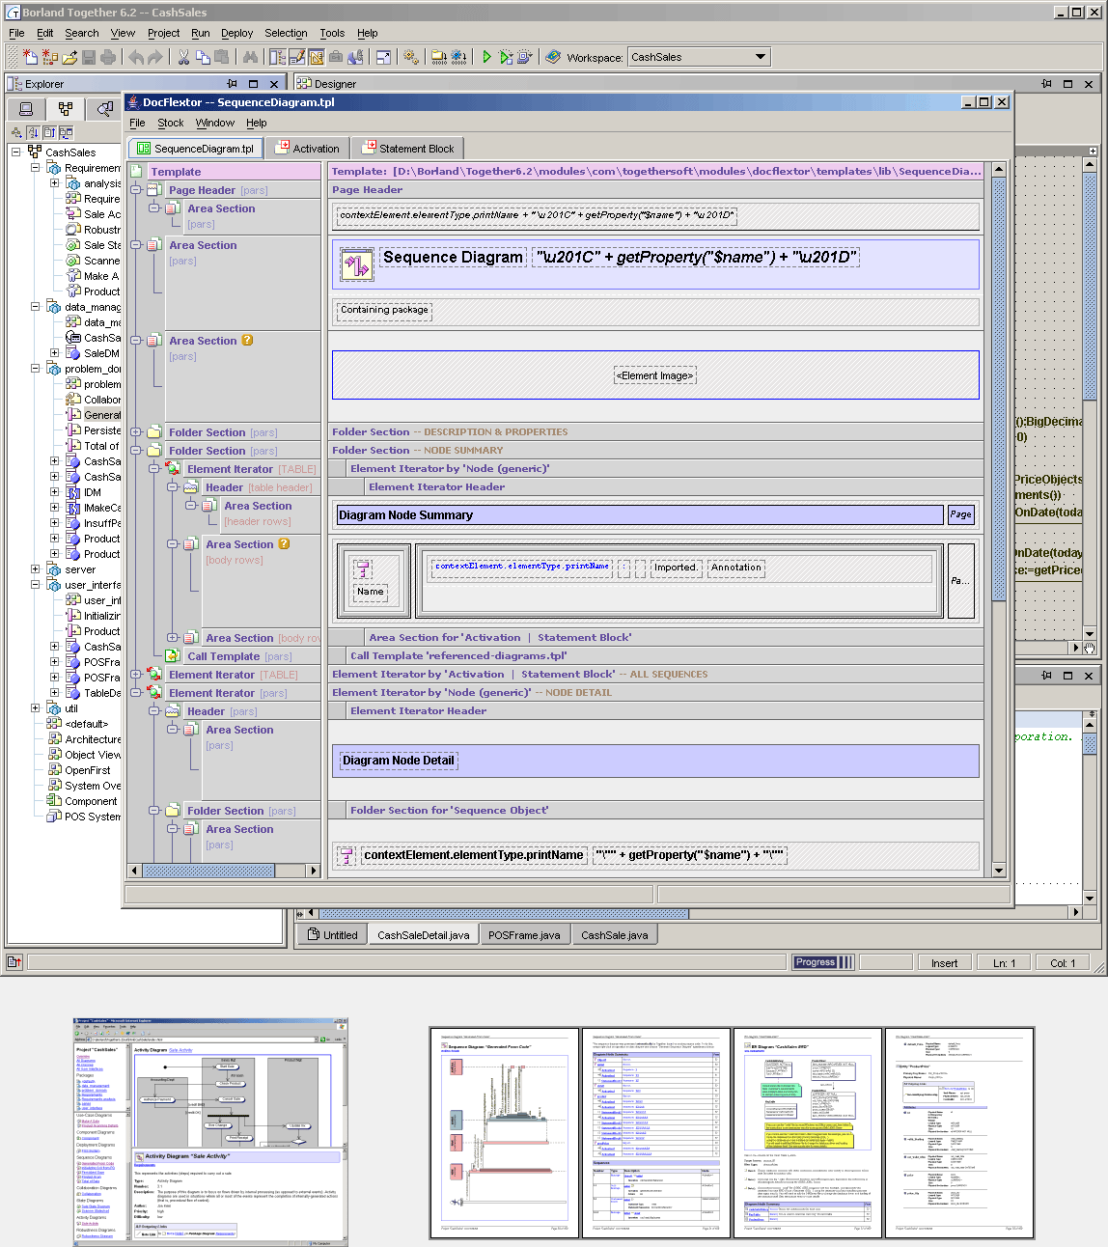Expand the util package in Explorer
Viewport: 1108px width, 1247px height.
coord(36,708)
